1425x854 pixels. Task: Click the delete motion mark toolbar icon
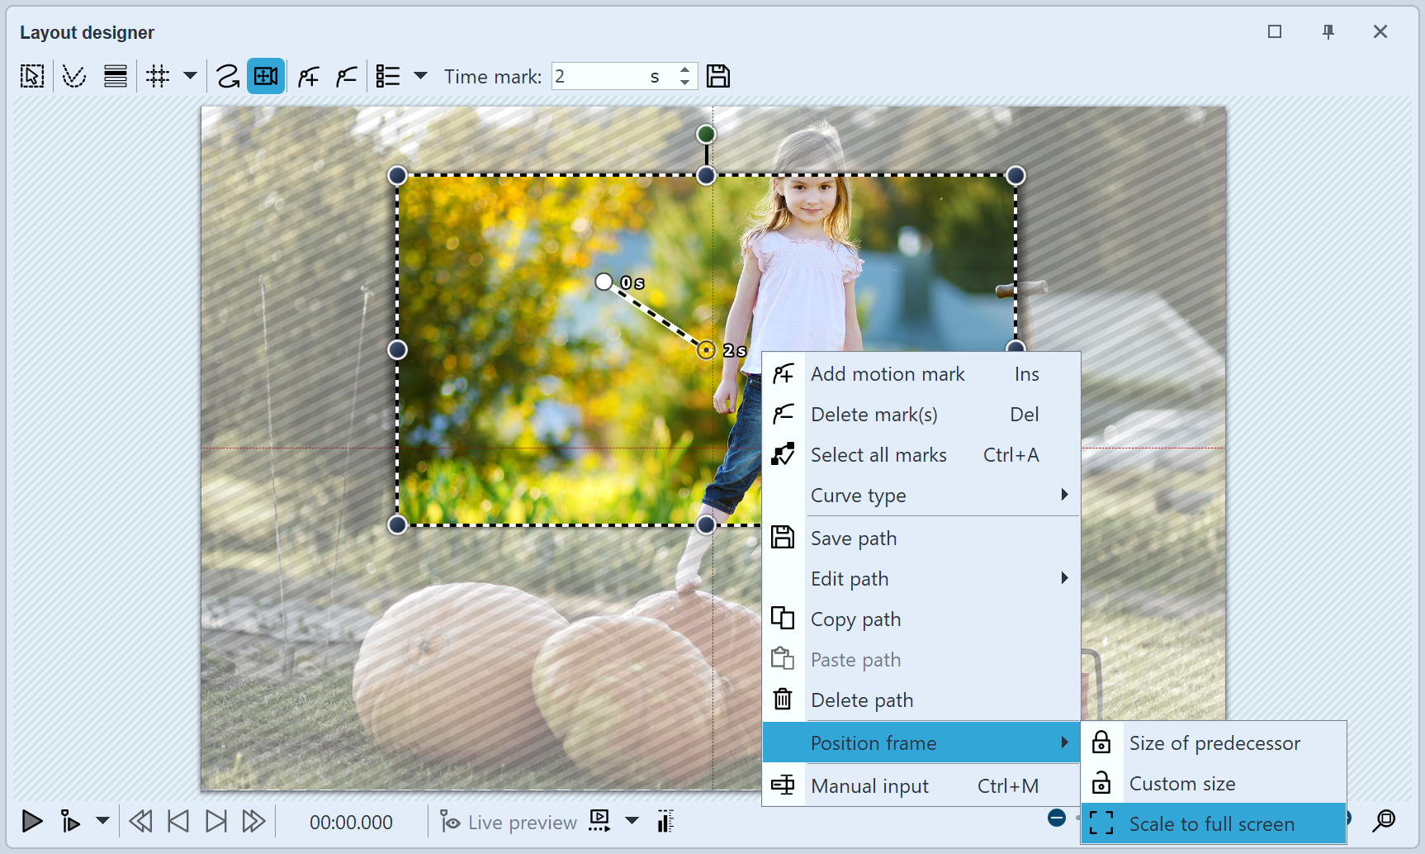[x=346, y=75]
